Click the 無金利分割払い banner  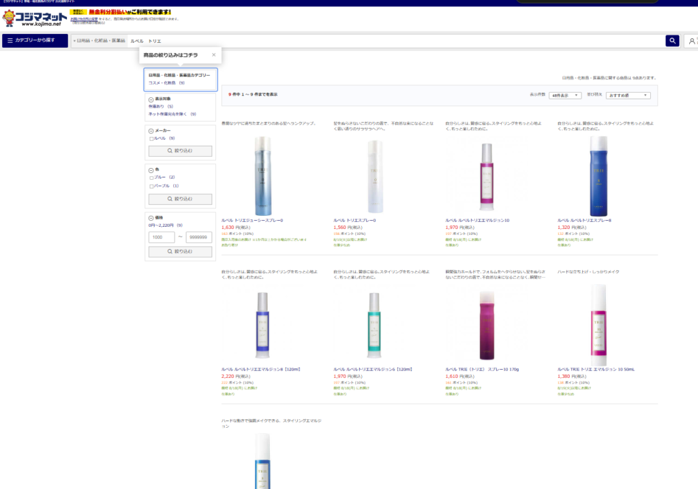click(x=121, y=12)
